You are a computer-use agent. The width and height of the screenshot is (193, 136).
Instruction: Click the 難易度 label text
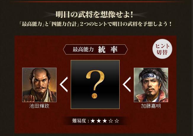coord(79,121)
